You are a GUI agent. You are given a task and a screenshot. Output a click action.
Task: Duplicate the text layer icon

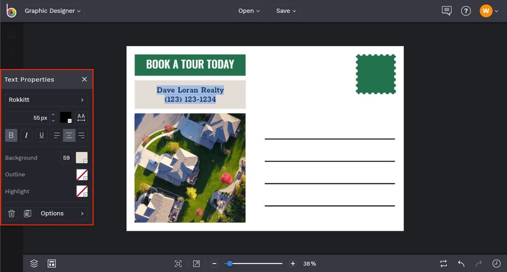click(27, 214)
